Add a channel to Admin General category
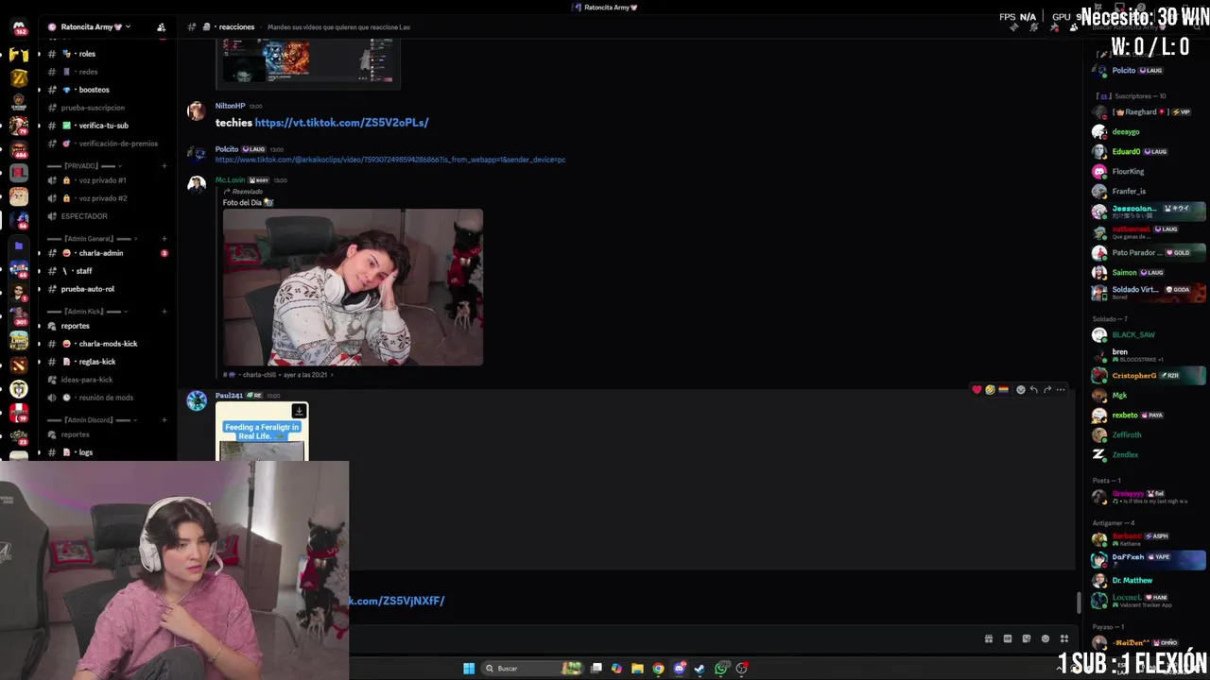Screen dimensions: 1210x680 pyautogui.click(x=164, y=239)
